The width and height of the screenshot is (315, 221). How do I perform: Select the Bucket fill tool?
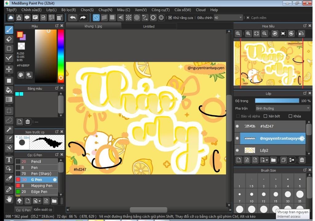pyautogui.click(x=9, y=90)
